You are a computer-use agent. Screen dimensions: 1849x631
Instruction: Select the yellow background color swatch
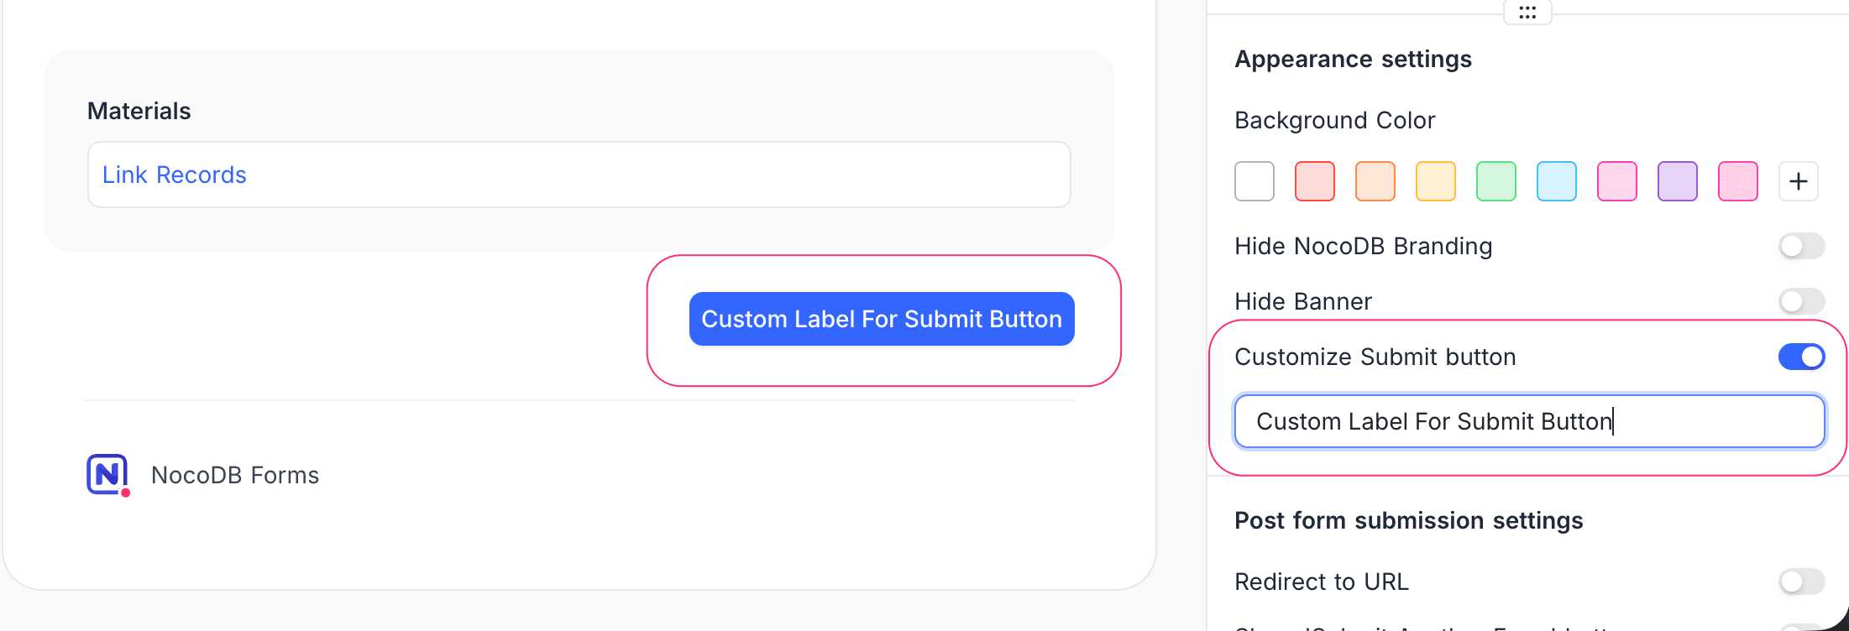coord(1435,180)
